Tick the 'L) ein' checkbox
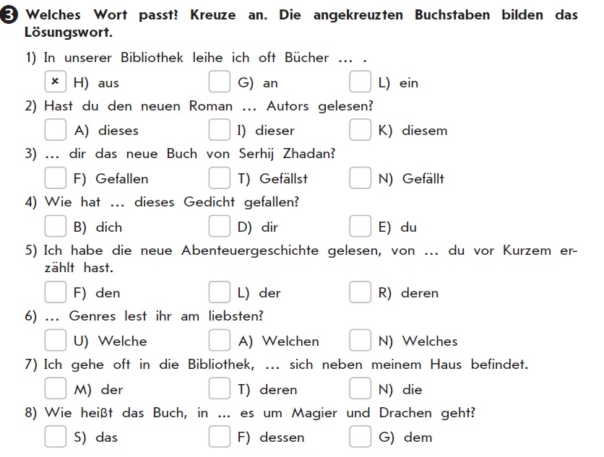 [x=360, y=82]
